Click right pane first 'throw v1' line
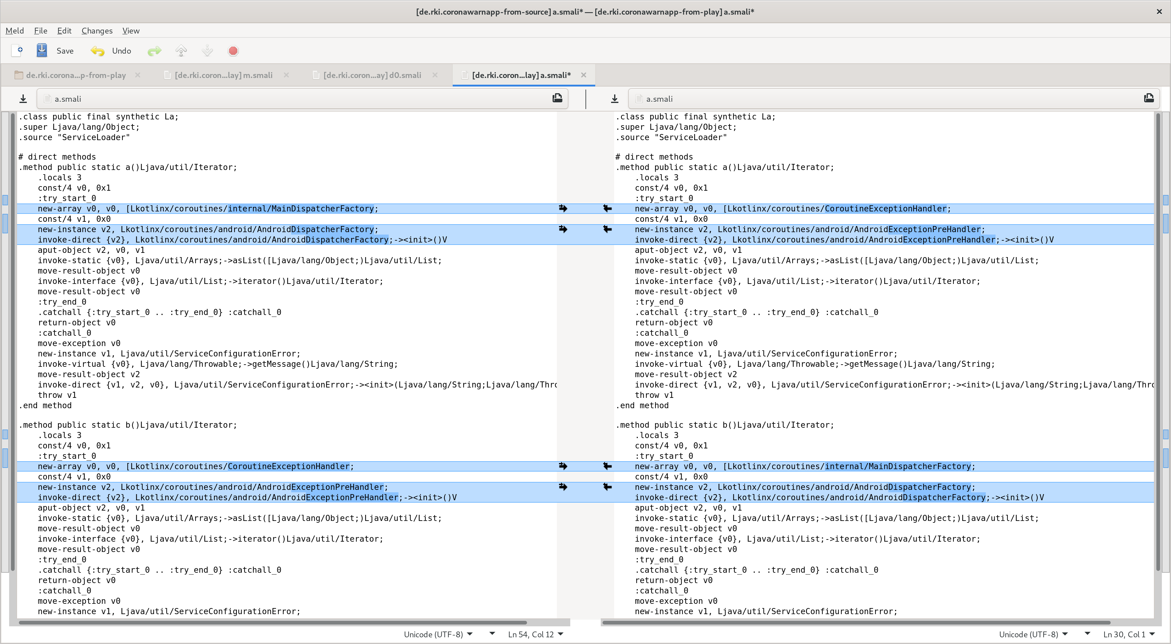This screenshot has height=644, width=1171. pos(654,395)
